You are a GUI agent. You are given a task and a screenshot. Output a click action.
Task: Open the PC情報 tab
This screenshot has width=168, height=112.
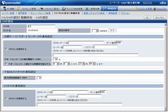[8, 8]
